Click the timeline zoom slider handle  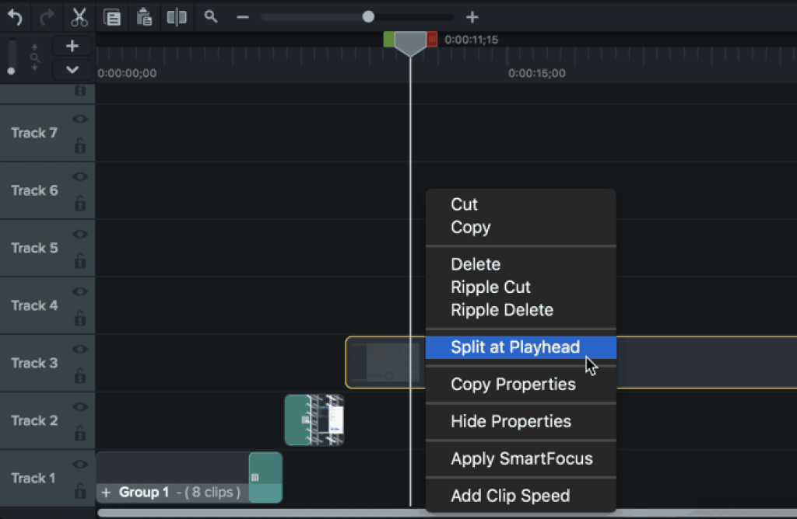point(368,16)
